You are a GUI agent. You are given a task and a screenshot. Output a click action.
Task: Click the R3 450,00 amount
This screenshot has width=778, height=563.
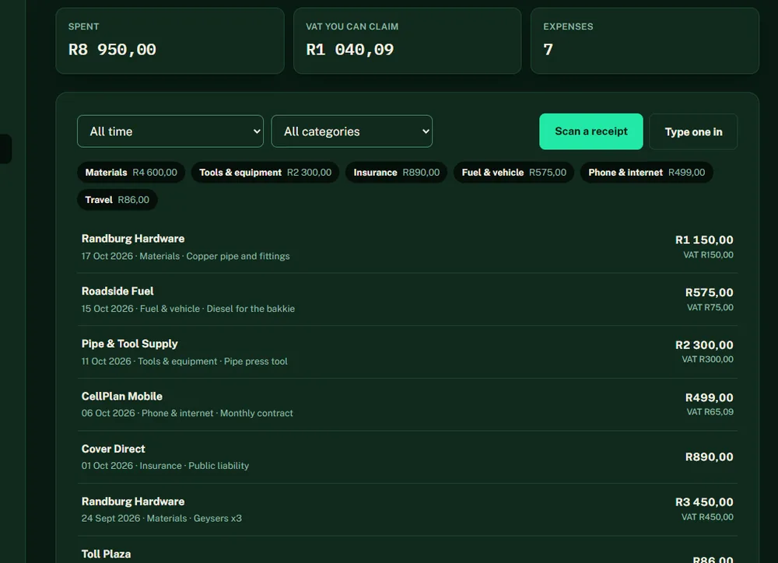tap(704, 502)
